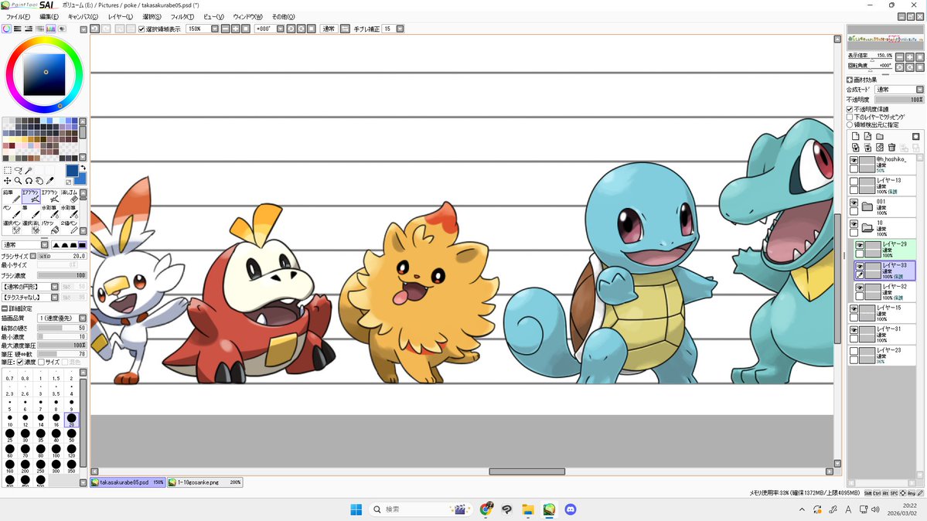The image size is (927, 521).
Task: Select the rectangular selection tool
Action: click(8, 170)
